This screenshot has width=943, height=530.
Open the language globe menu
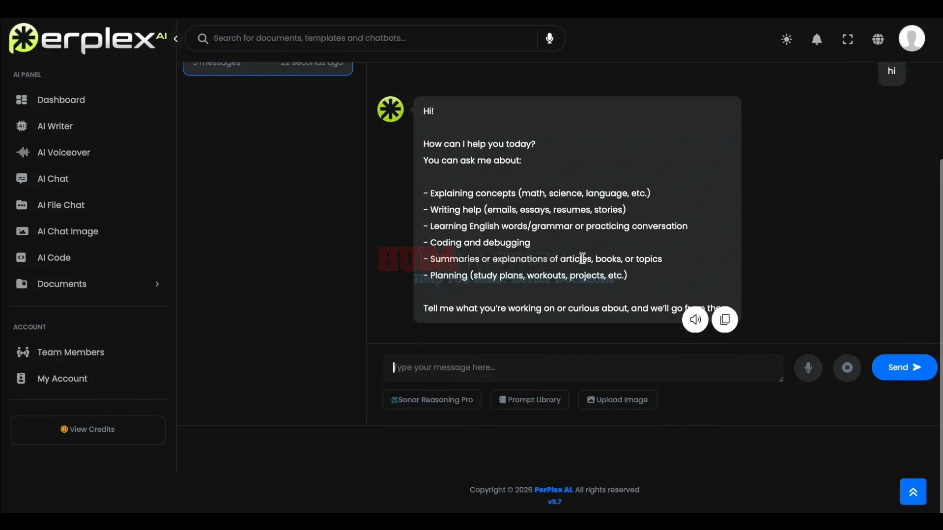click(x=878, y=39)
